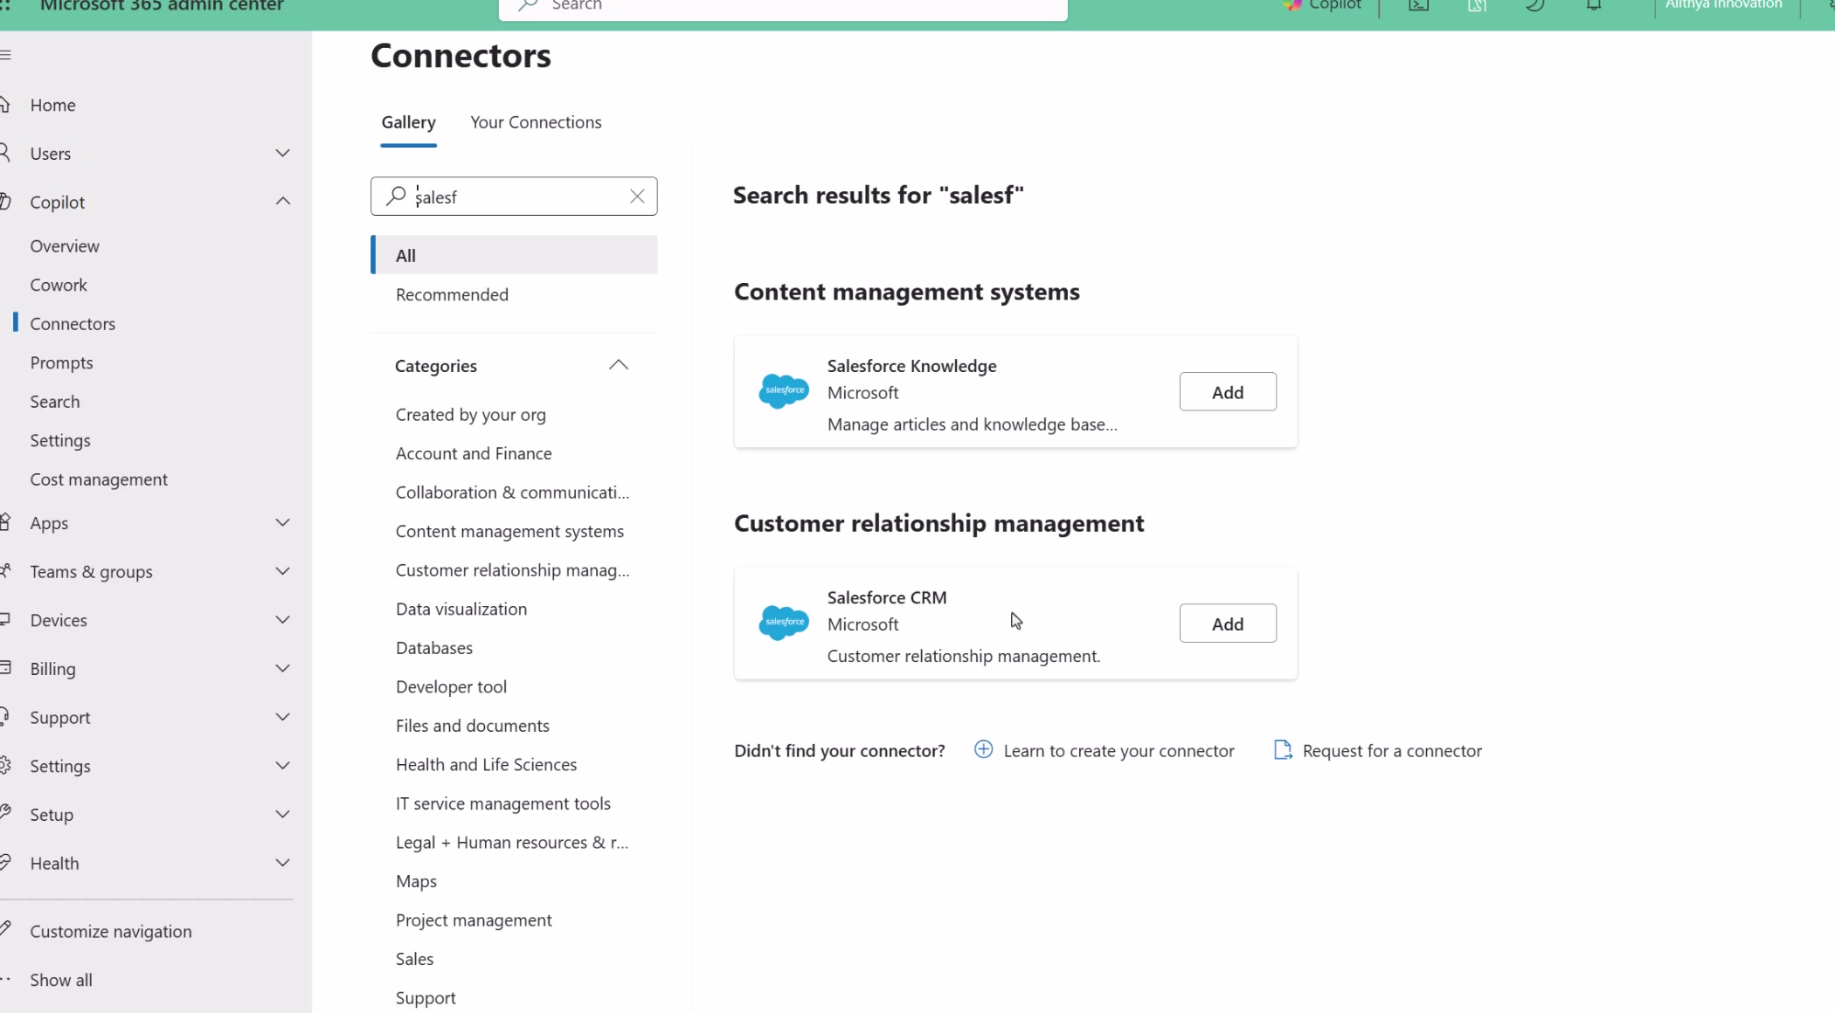This screenshot has width=1835, height=1013.
Task: Filter by Data visualization category
Action: click(461, 609)
